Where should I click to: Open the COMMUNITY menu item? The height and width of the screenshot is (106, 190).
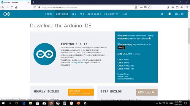click(111, 14)
